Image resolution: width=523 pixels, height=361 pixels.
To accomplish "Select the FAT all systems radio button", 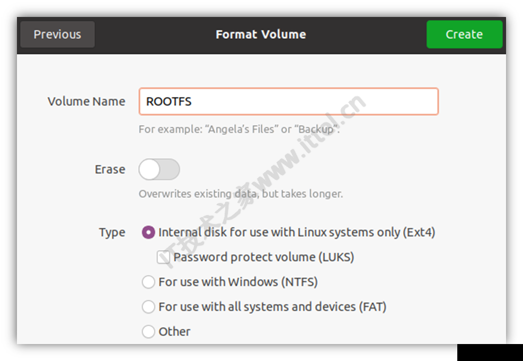I will pos(148,306).
